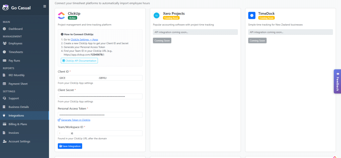Open ClickUp API Documentation
The width and height of the screenshot is (341, 158).
(79, 61)
